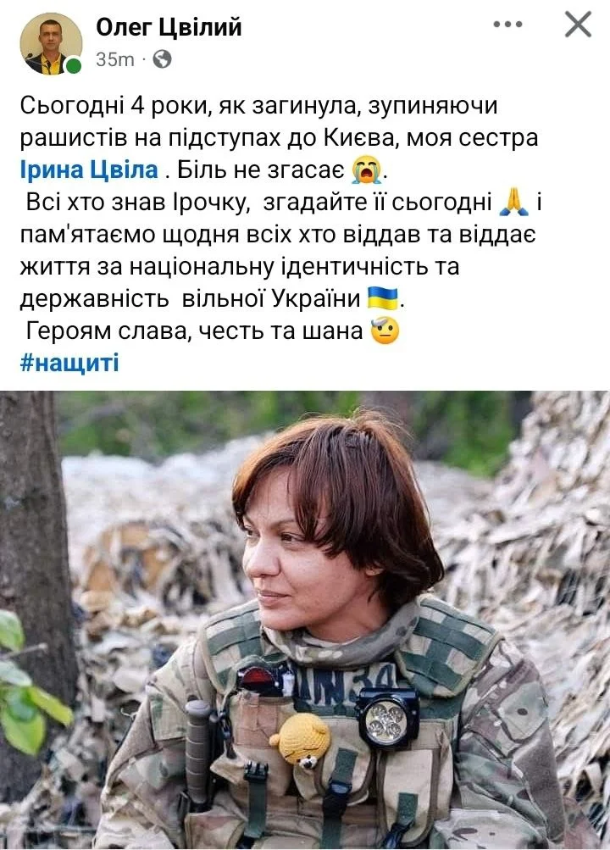This screenshot has width=610, height=850.
Task: Hide the post with the X icon
Action: (578, 25)
